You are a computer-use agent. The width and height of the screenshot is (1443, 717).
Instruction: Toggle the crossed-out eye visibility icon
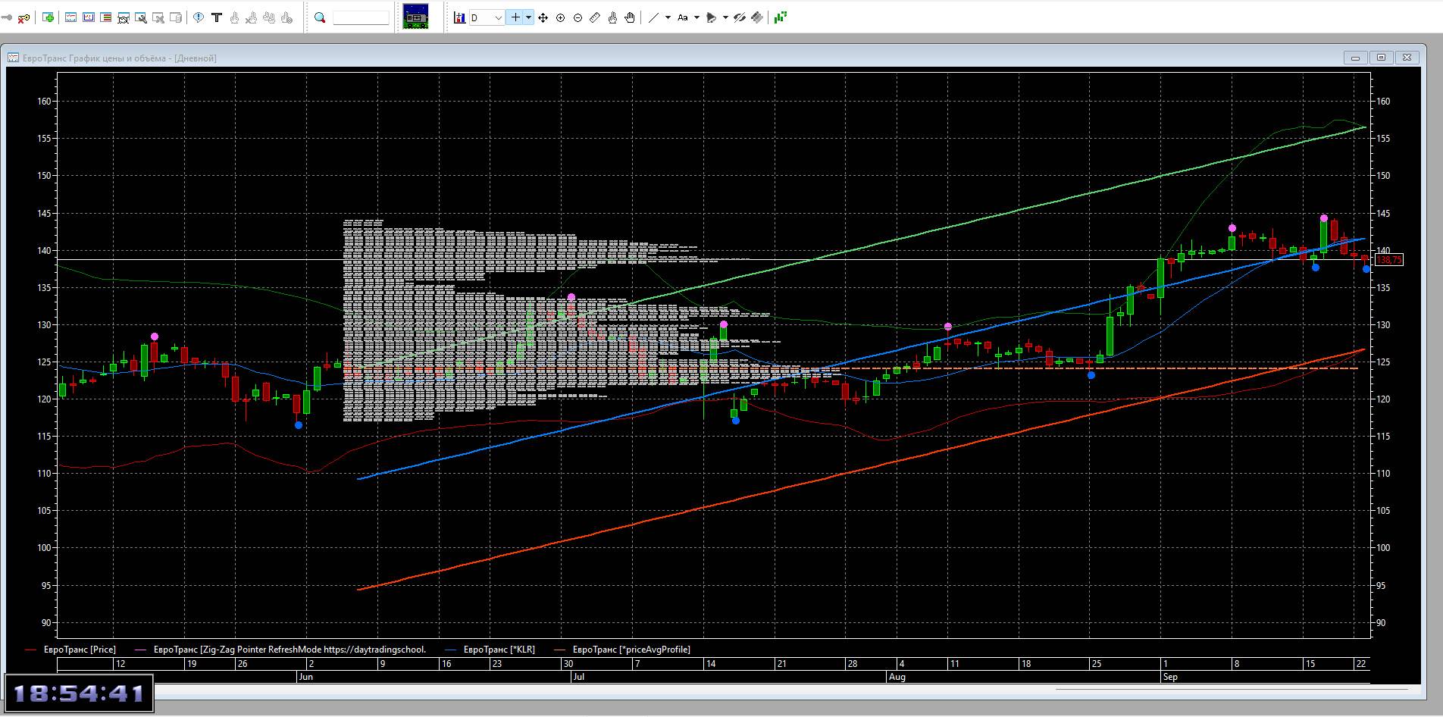pyautogui.click(x=740, y=17)
